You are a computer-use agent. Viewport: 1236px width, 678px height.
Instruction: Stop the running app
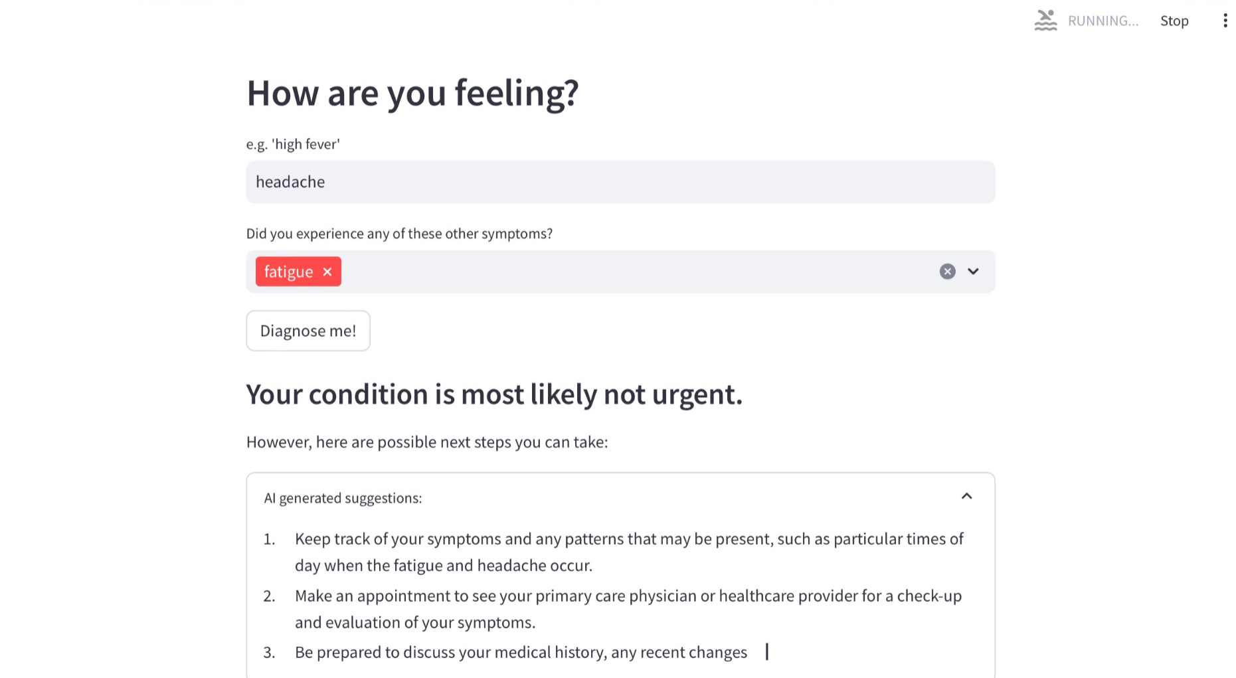point(1174,21)
